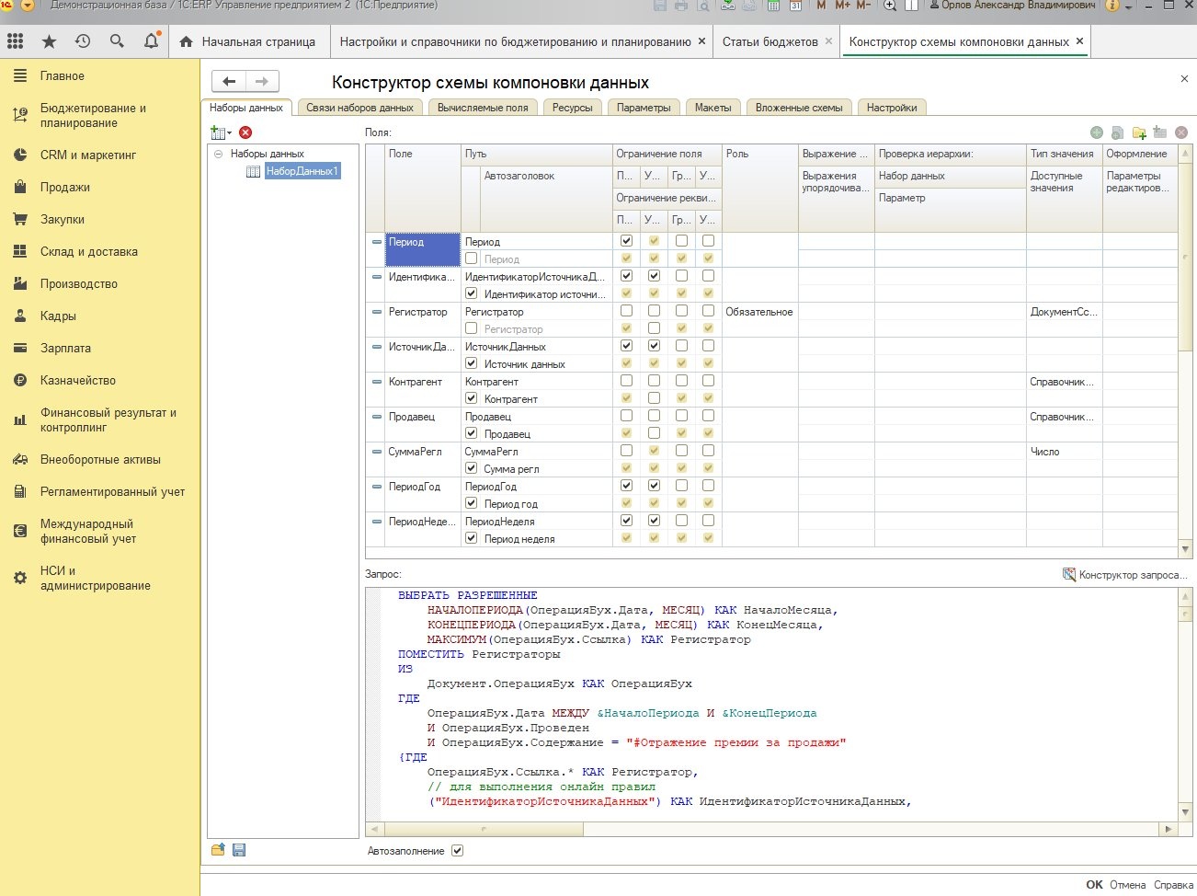Click the Справка button
1197x896 pixels.
[1173, 884]
